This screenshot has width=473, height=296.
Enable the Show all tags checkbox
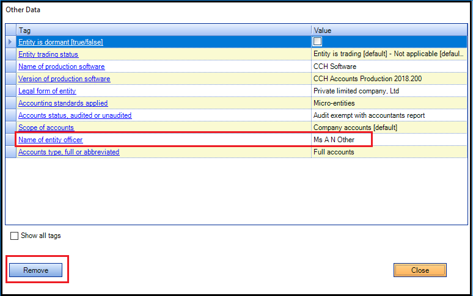[x=15, y=236]
